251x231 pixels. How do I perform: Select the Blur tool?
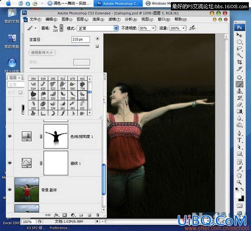coord(239,118)
